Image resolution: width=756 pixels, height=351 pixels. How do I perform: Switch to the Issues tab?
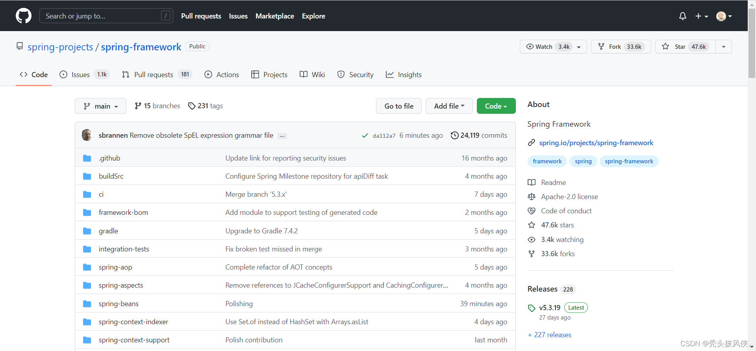(x=84, y=74)
